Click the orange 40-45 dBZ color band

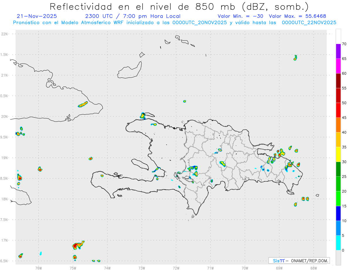(x=338, y=125)
